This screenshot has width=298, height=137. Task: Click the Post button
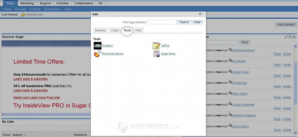(245, 42)
